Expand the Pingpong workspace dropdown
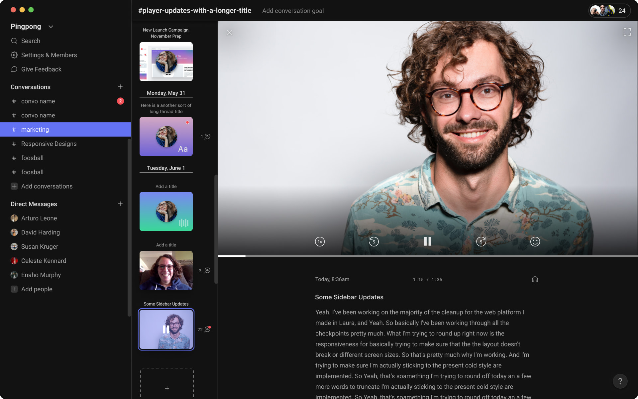Viewport: 638px width, 399px height. click(51, 27)
